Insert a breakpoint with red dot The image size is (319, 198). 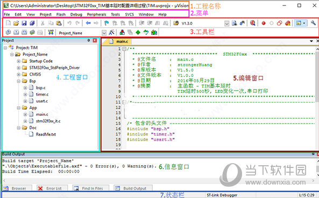(x=264, y=23)
